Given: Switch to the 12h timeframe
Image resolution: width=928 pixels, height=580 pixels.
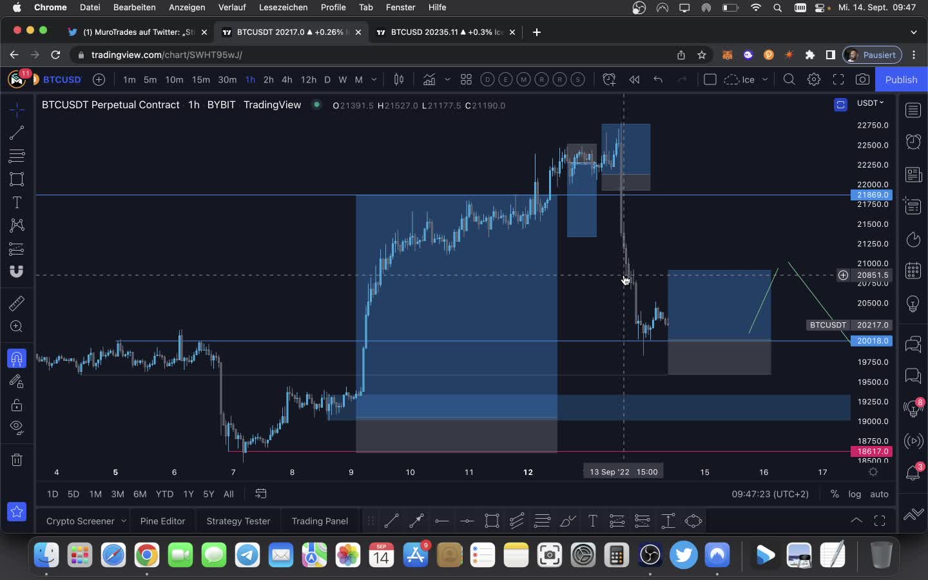Looking at the screenshot, I should [x=309, y=79].
